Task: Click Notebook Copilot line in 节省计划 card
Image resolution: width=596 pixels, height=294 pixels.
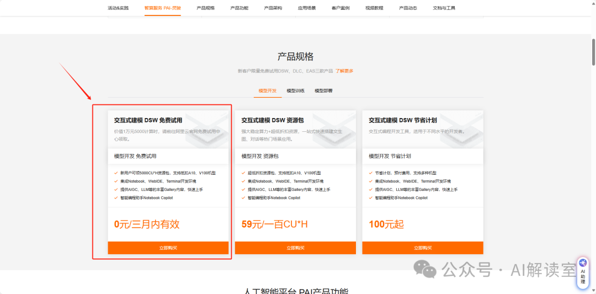Action: click(x=401, y=198)
